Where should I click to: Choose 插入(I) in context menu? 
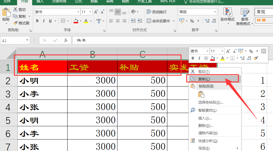coord(215,118)
